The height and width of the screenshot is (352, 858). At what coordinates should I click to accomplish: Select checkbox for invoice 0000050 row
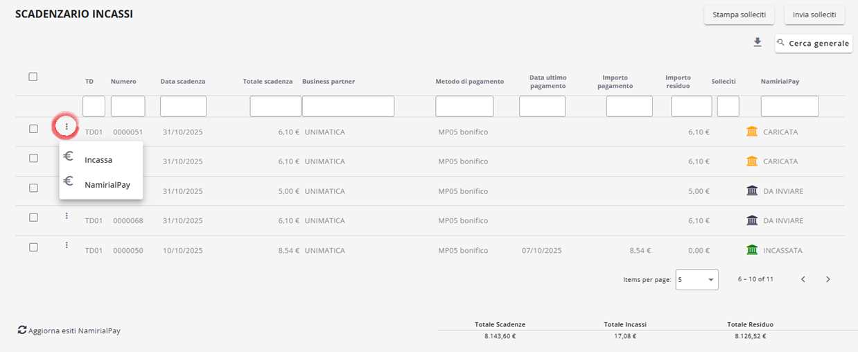point(33,247)
